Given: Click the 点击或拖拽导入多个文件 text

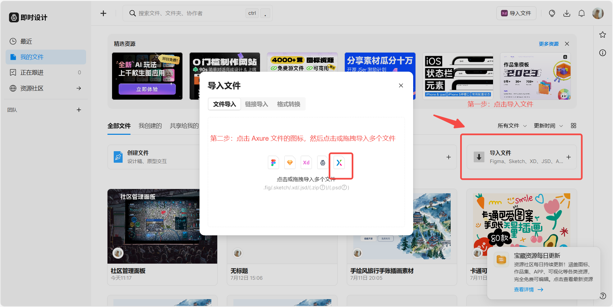Looking at the screenshot, I should 306,179.
